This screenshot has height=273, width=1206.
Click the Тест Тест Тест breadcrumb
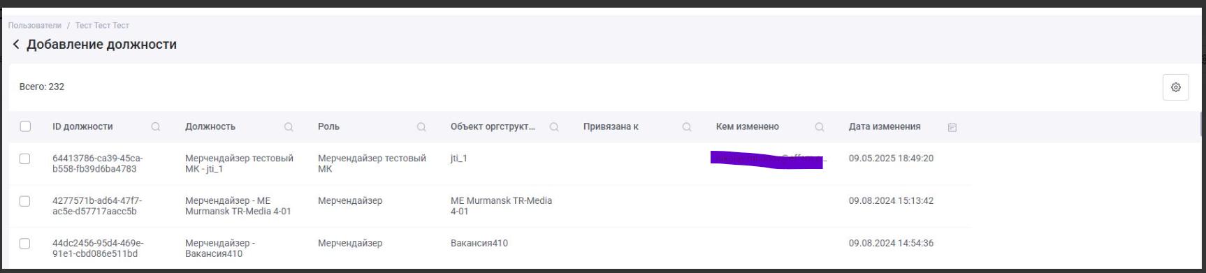(x=102, y=26)
